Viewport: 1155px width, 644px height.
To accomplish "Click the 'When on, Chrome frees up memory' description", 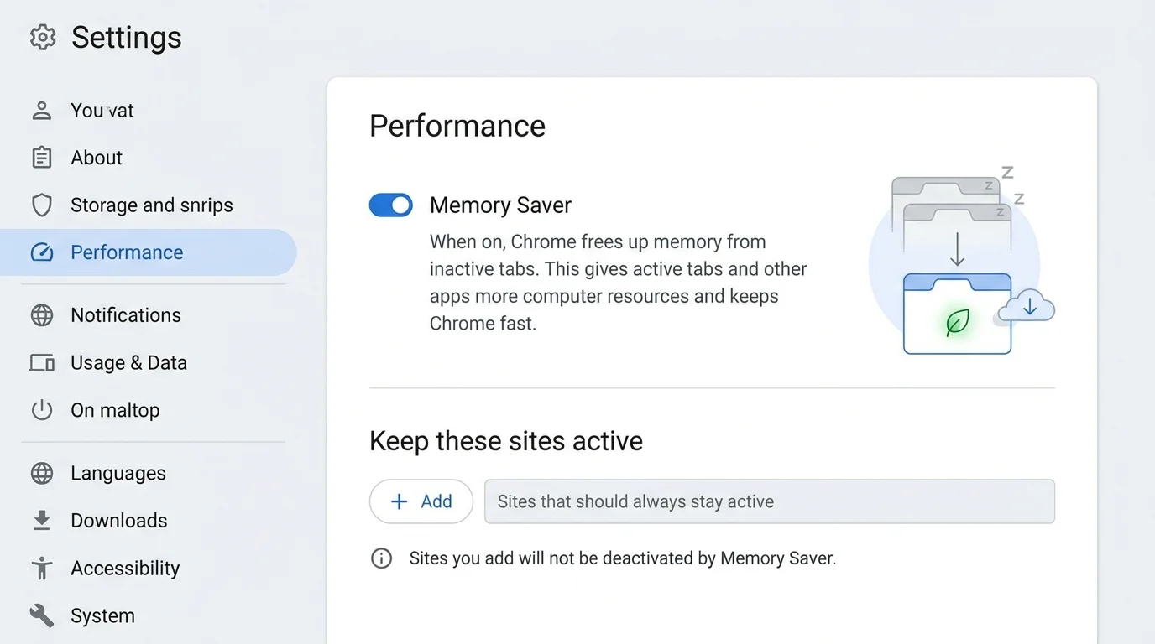I will pos(619,283).
